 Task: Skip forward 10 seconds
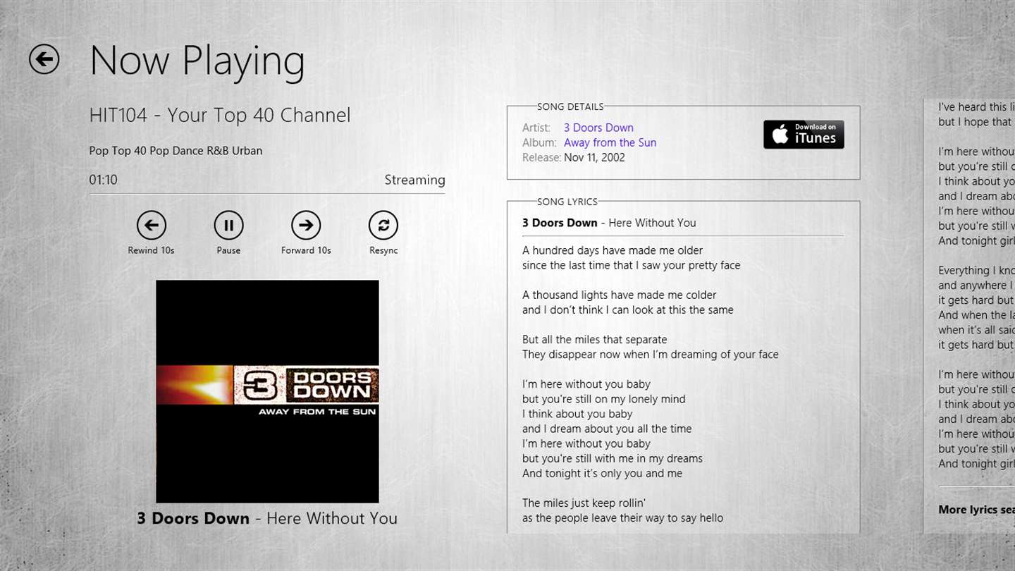306,226
